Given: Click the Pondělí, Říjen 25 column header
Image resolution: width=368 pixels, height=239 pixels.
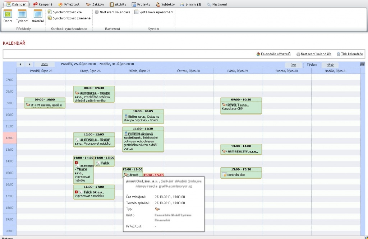Looking at the screenshot, I should pyautogui.click(x=41, y=71).
